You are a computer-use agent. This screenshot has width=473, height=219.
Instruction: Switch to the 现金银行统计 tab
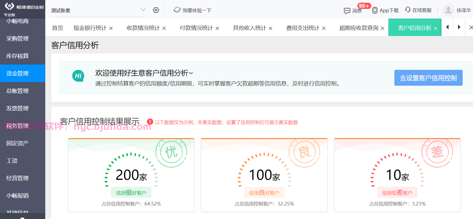point(90,28)
